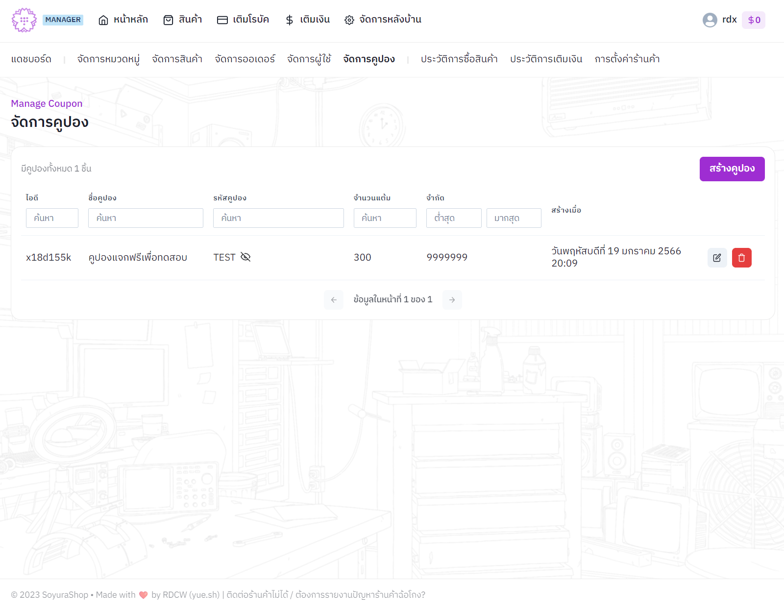Screen dimensions: 784x609
Task: Open เติมโรบัค top-up menu
Action: tap(243, 20)
